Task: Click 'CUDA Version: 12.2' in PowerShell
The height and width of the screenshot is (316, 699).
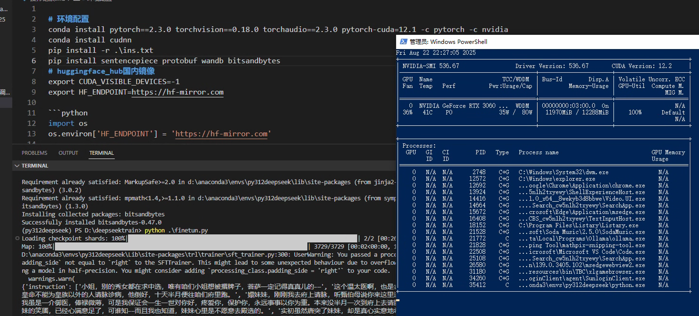Action: click(642, 66)
